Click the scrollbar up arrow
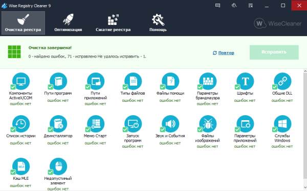 (305, 71)
